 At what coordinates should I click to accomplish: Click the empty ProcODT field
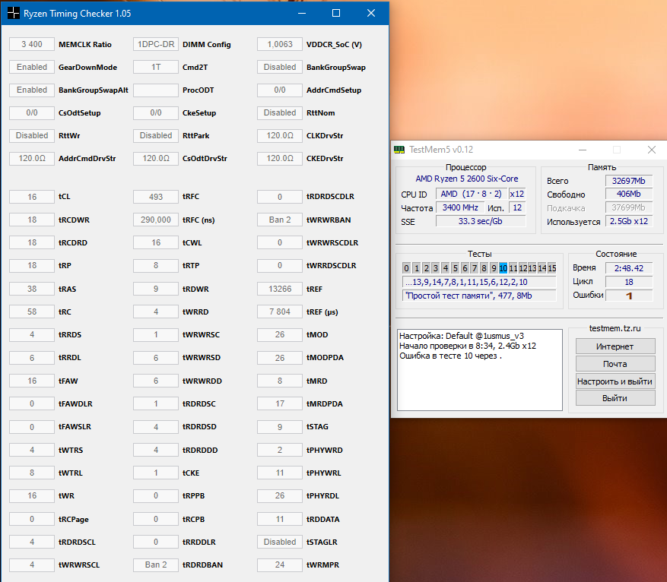coord(156,90)
